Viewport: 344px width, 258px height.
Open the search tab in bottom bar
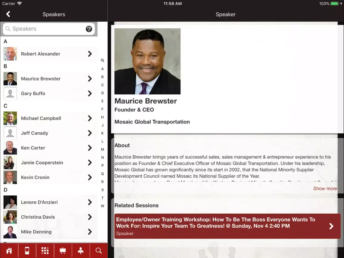(x=99, y=250)
